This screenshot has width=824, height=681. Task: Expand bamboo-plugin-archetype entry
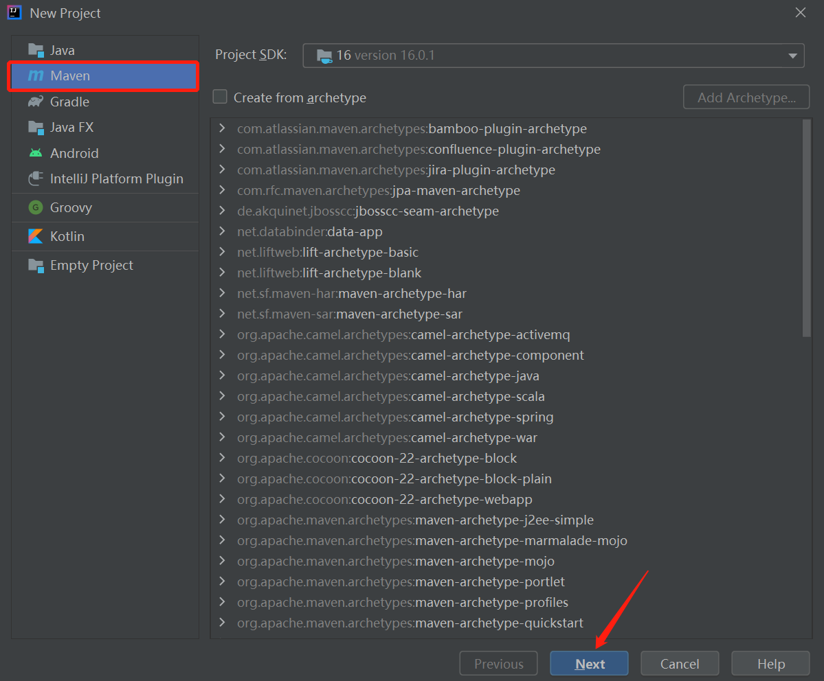(x=222, y=128)
